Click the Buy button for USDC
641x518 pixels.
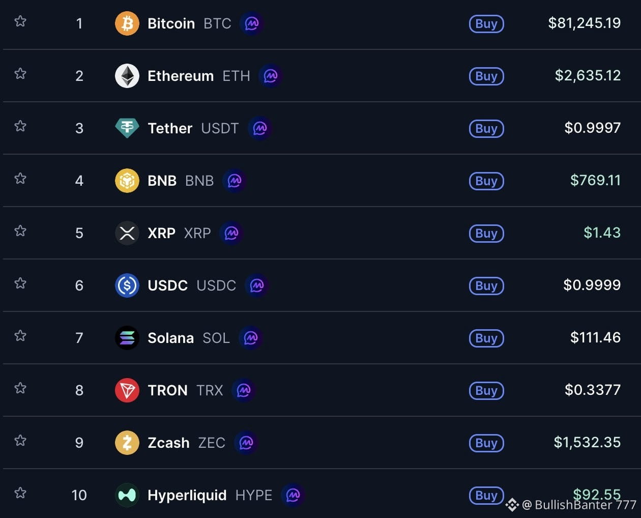(x=486, y=286)
